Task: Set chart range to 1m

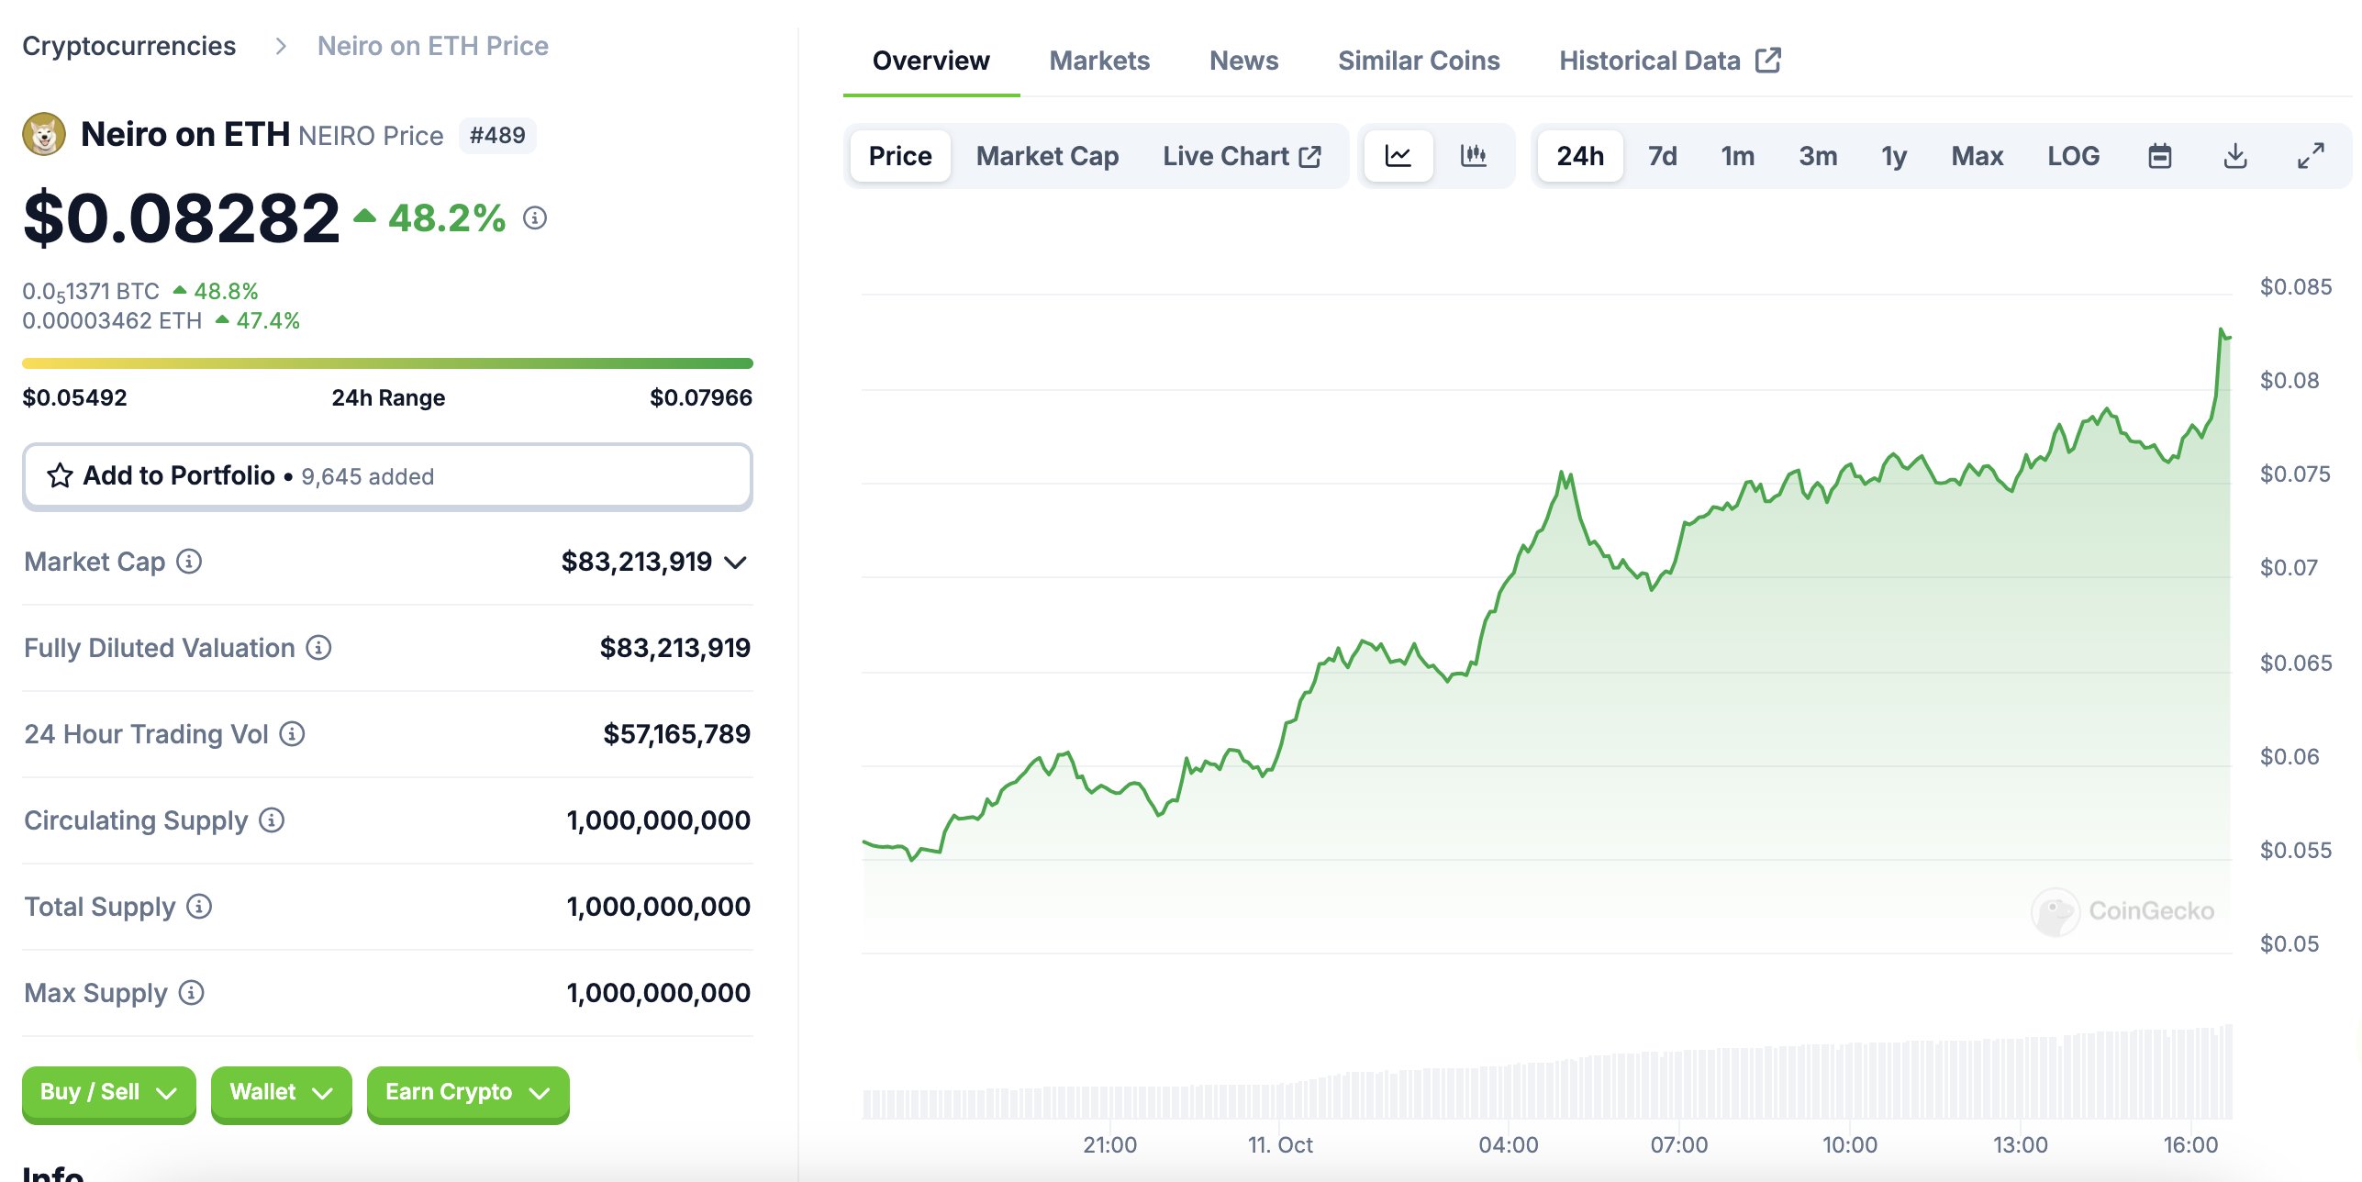Action: (1737, 156)
